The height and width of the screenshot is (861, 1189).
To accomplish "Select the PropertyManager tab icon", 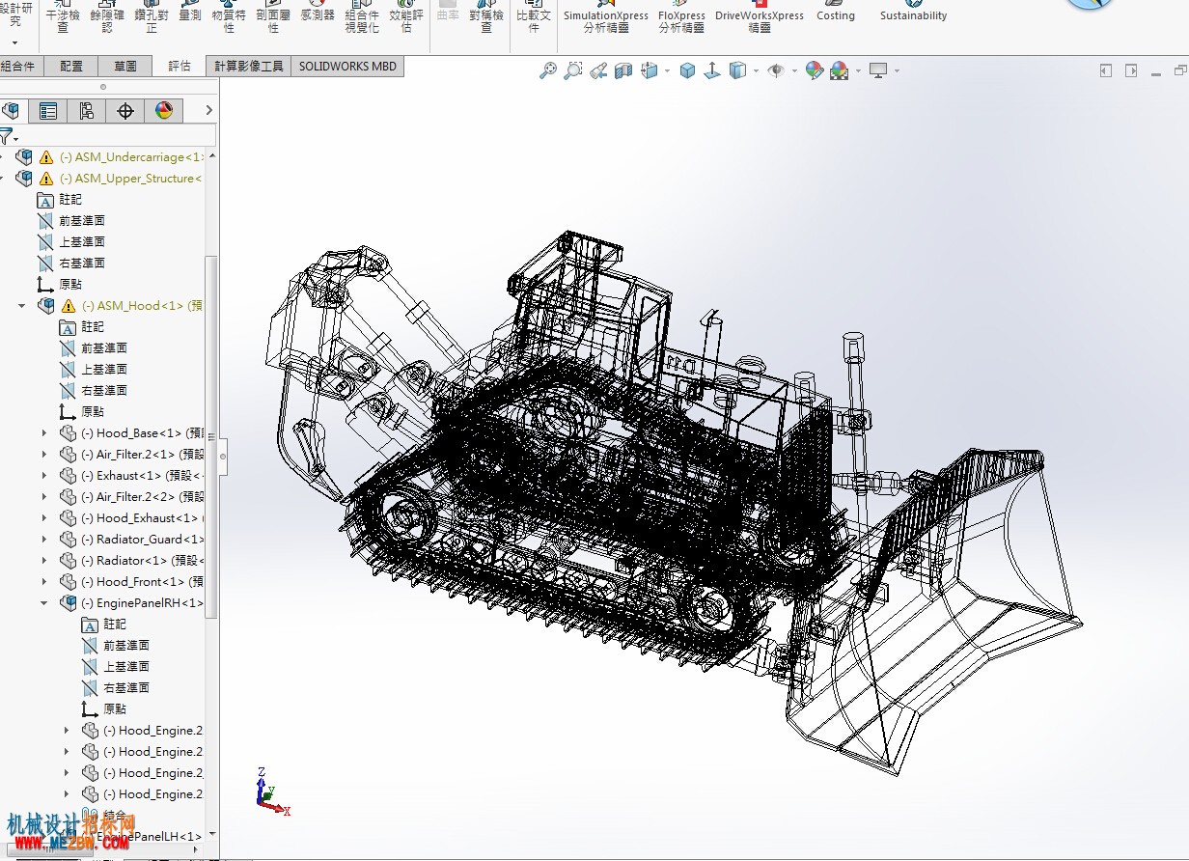I will pyautogui.click(x=48, y=111).
